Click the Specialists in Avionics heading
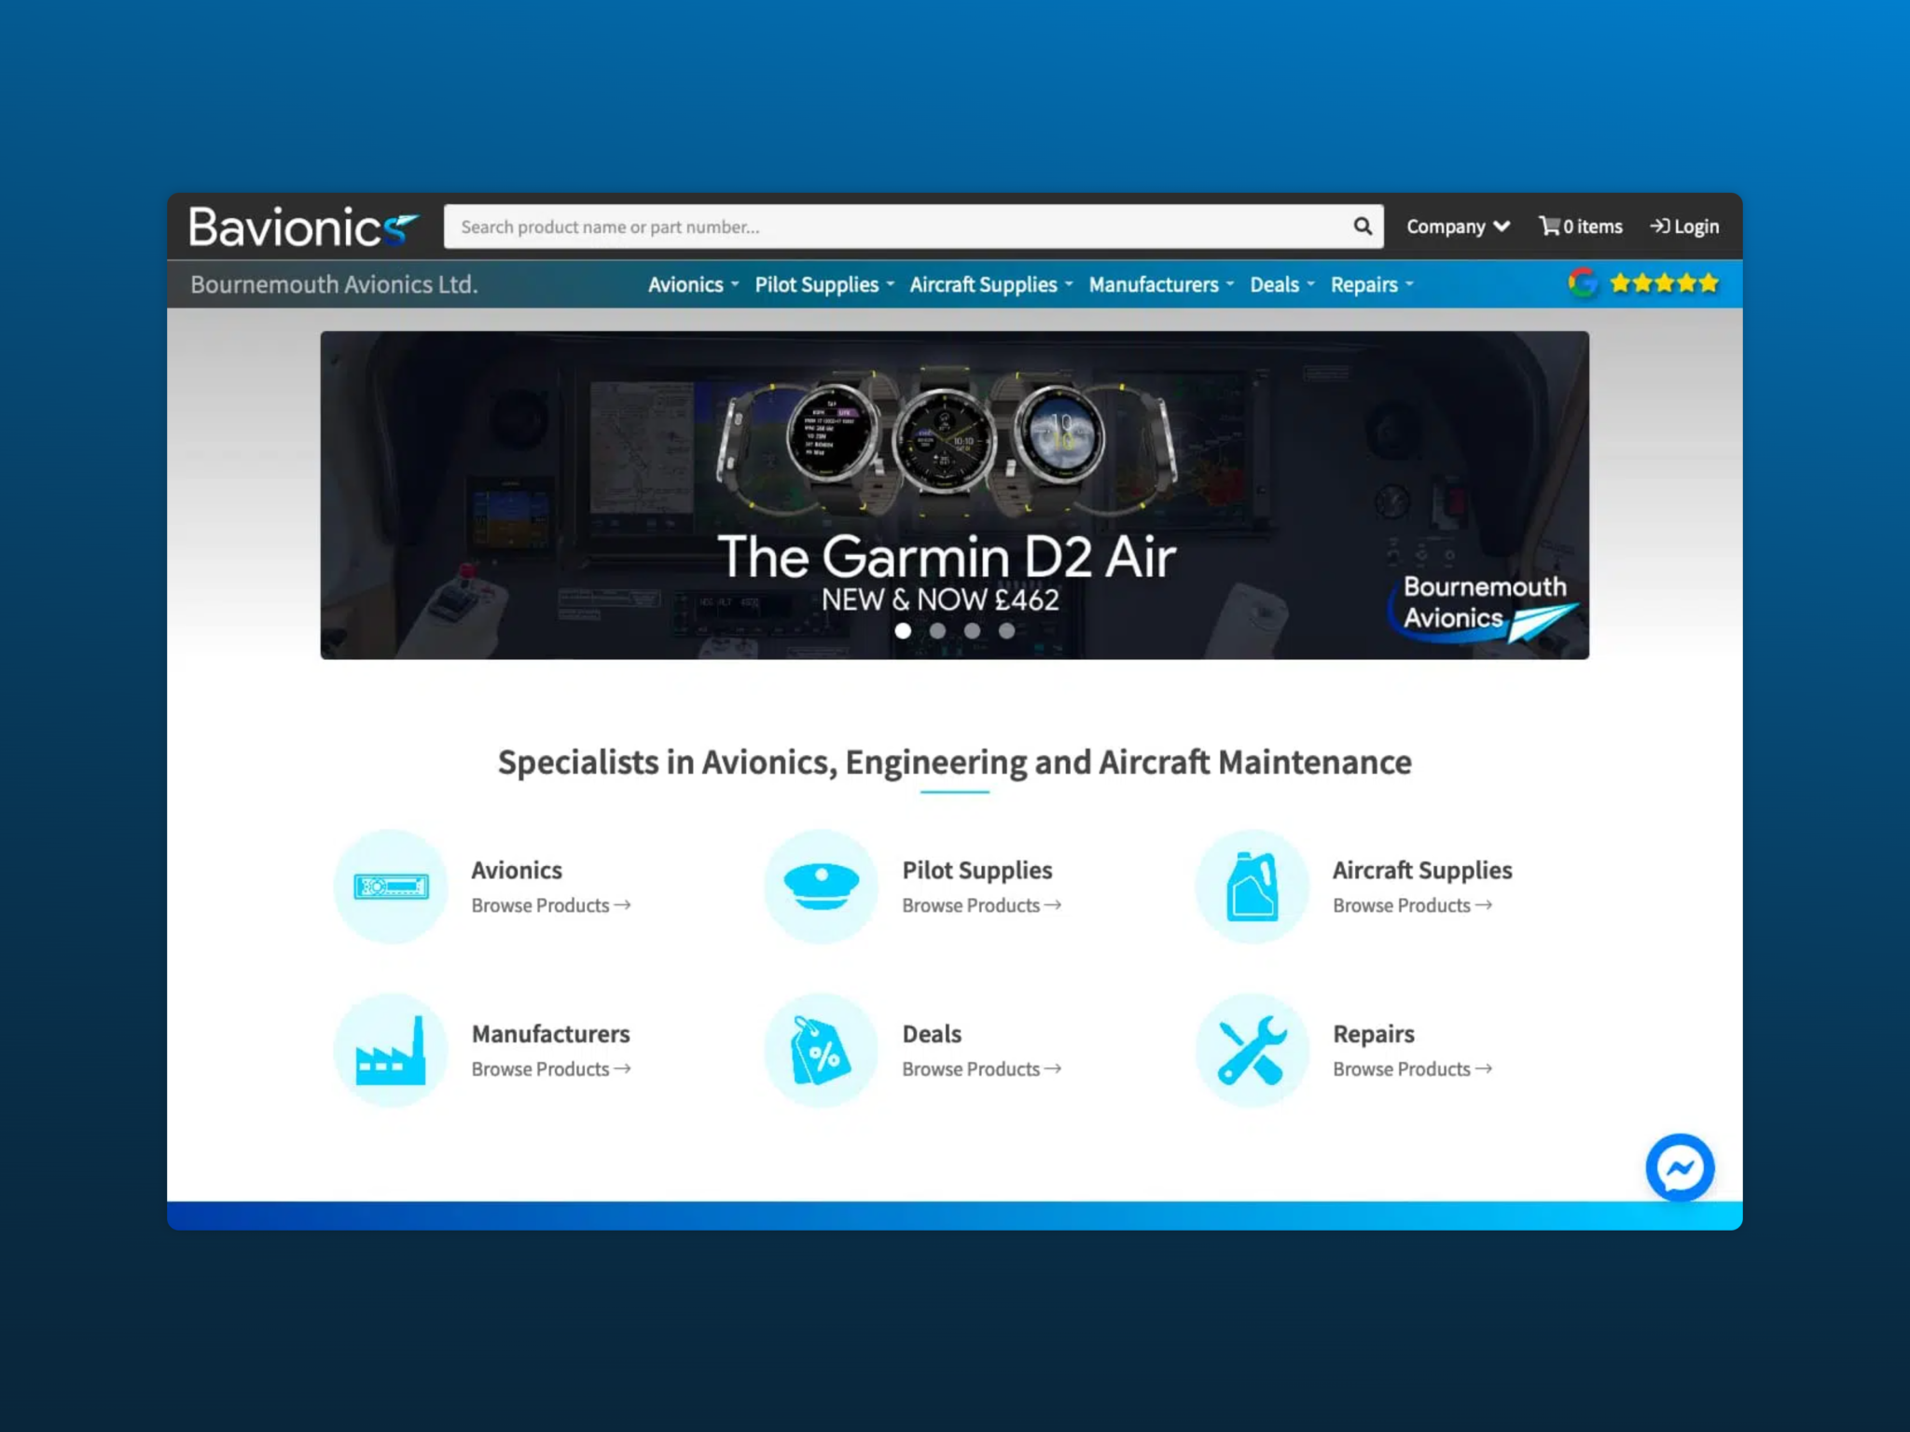This screenshot has height=1432, width=1910. point(954,762)
